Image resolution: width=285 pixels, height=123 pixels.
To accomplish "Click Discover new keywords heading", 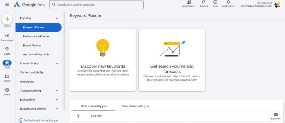I will (x=103, y=66).
